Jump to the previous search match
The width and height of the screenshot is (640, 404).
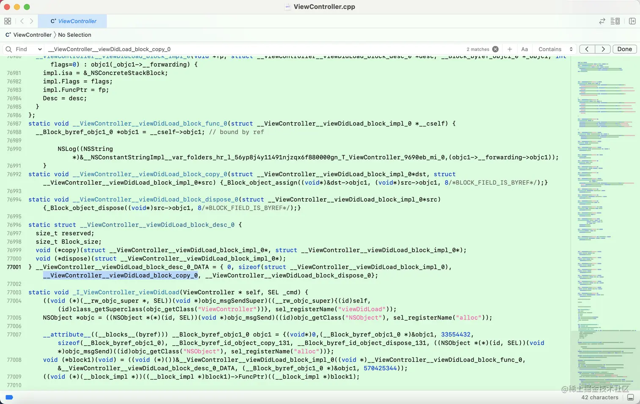pos(587,49)
